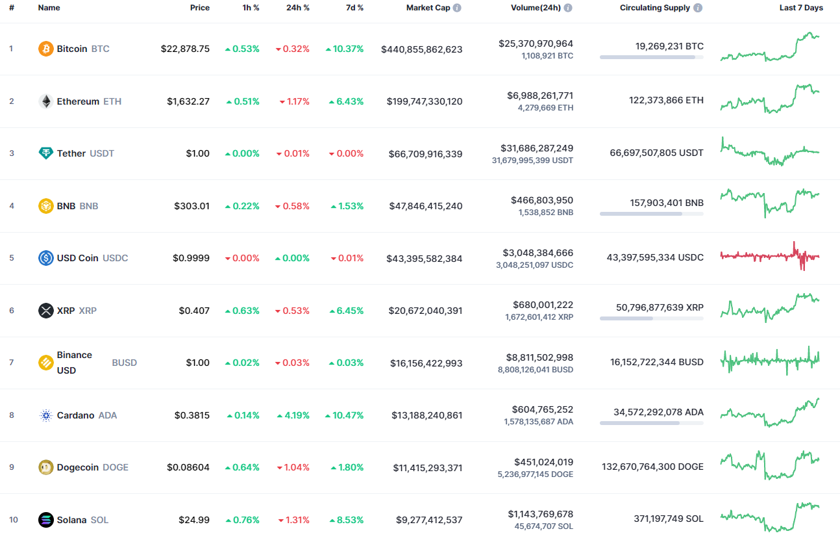Viewport: 840px width, 542px height.
Task: Open the Volume(24h) info tooltip
Action: pyautogui.click(x=568, y=8)
